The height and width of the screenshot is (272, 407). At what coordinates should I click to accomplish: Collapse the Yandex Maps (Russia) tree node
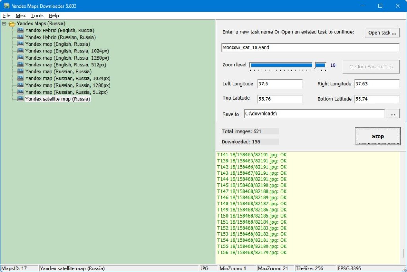pos(4,24)
